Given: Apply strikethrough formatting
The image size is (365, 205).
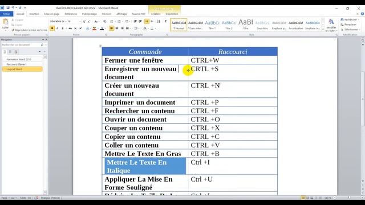Looking at the screenshot, I should click(70, 28).
